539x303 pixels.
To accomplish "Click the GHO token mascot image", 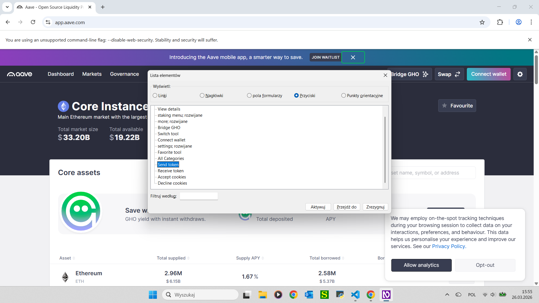I will pos(81,212).
